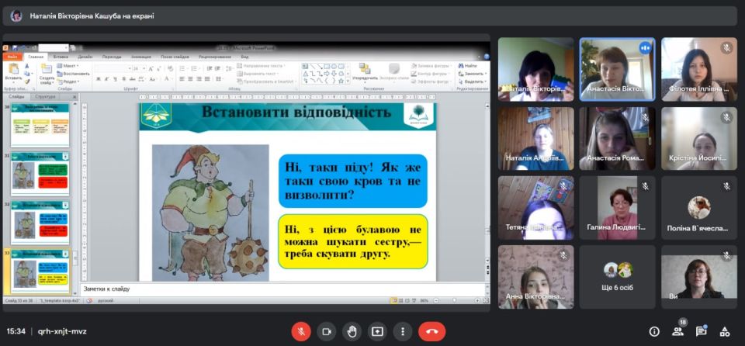
Task: Unmute the microphone in call controls
Action: [301, 331]
